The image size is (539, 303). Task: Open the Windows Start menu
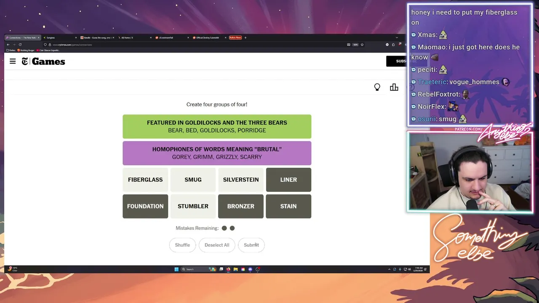point(176,269)
